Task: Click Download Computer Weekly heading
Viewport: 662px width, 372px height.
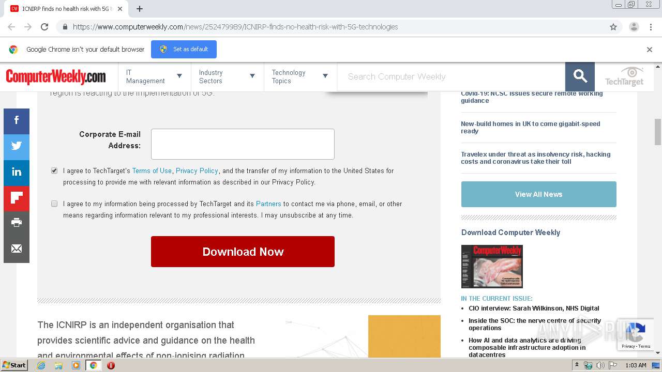Action: tap(510, 233)
